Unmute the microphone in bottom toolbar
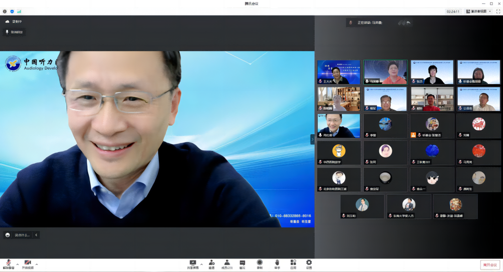 point(9,263)
